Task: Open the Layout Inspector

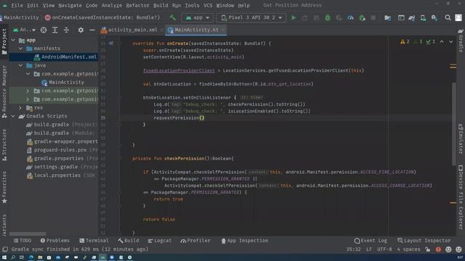Action: click(x=424, y=241)
